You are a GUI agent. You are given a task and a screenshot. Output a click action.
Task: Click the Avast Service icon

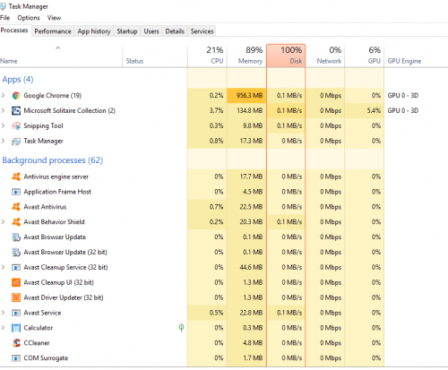click(x=16, y=313)
